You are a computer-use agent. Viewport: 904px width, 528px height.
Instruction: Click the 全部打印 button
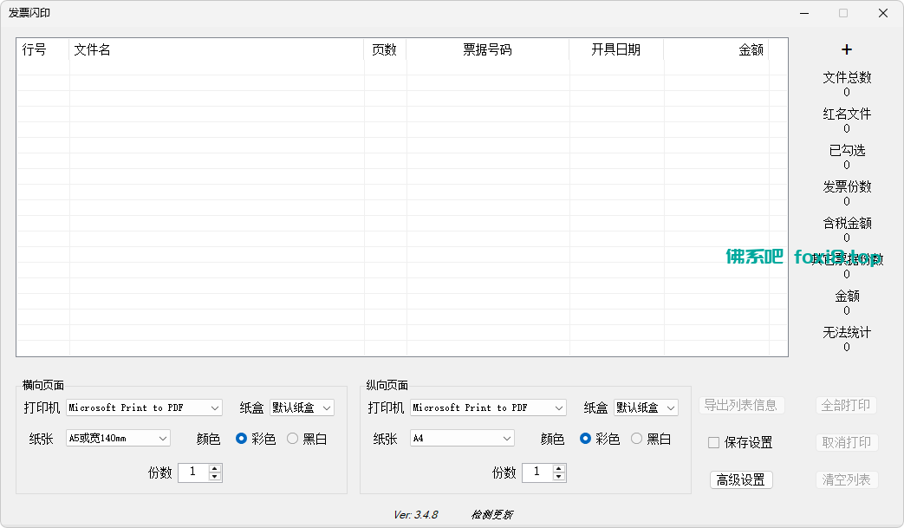[x=847, y=405]
